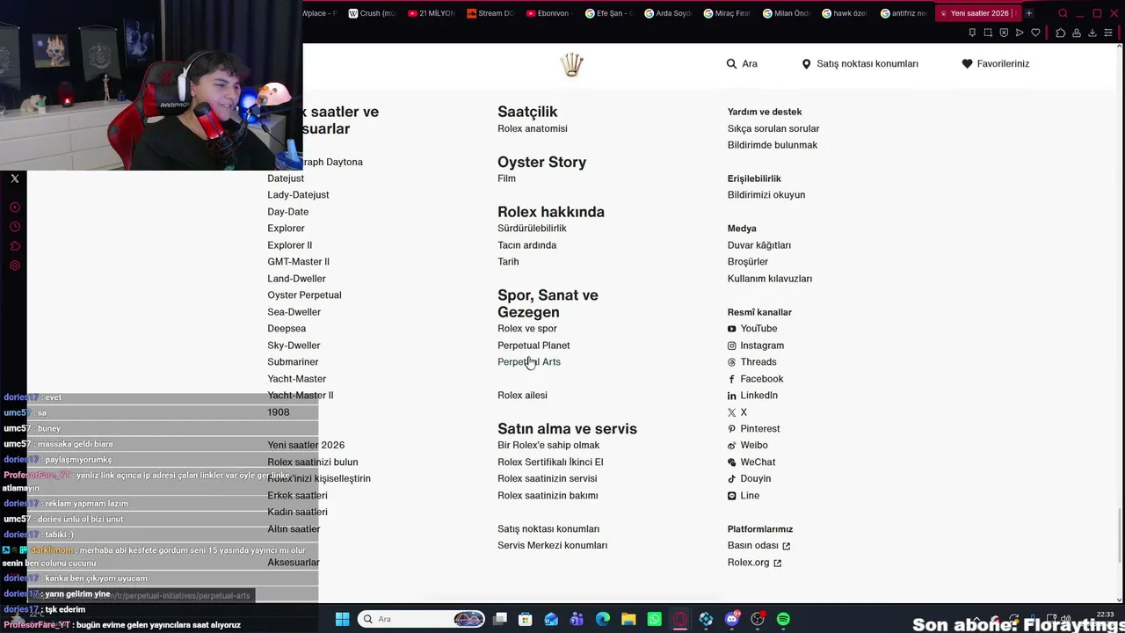Image resolution: width=1125 pixels, height=633 pixels.
Task: Click the Facebook icon in Resmî kanallar
Action: click(731, 379)
